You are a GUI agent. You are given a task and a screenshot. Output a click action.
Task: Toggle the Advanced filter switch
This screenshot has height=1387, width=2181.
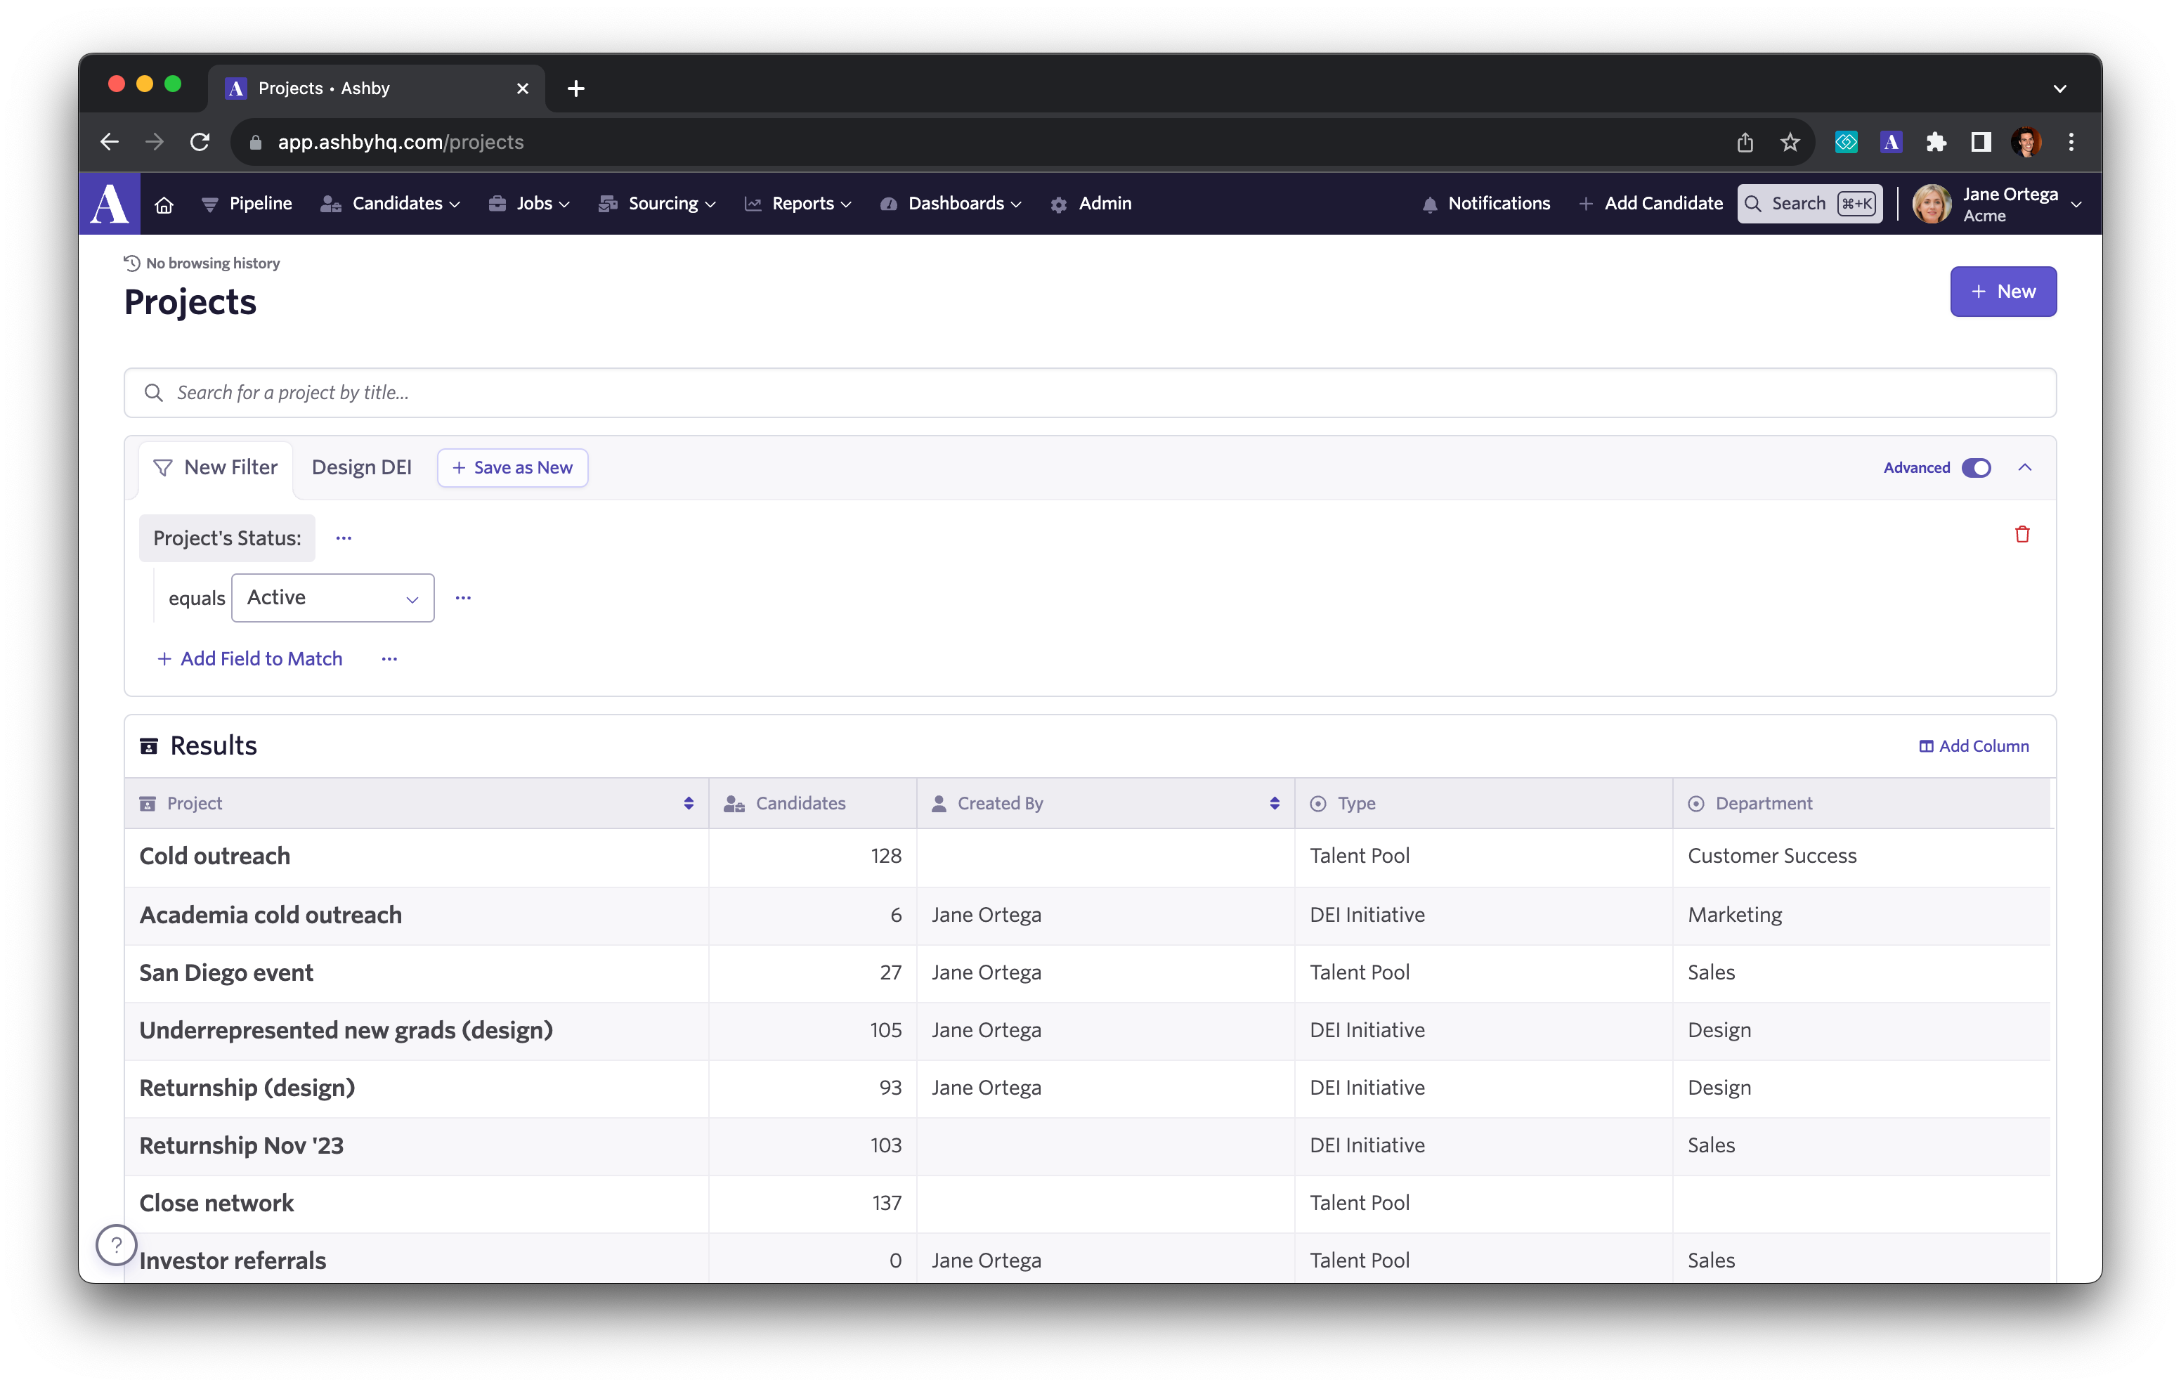tap(1977, 467)
